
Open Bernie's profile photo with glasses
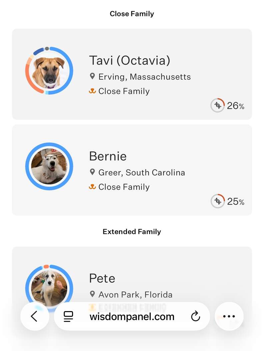49,166
